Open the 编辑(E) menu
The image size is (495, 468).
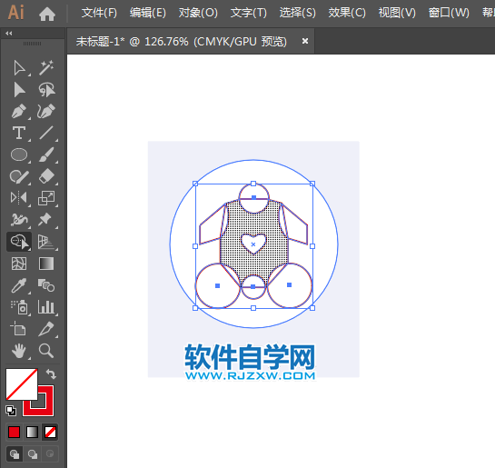[x=148, y=13]
